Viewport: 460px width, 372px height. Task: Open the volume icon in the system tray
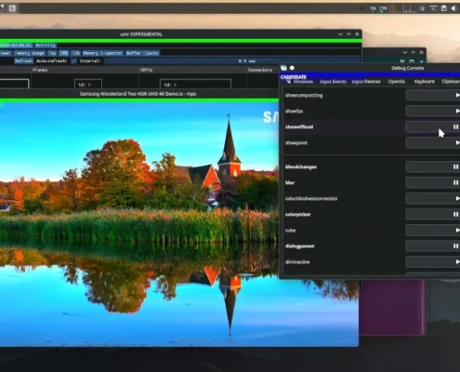[453, 8]
